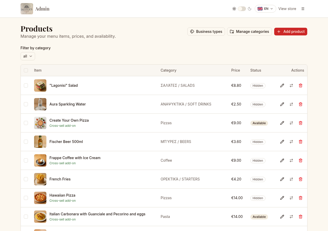Click the ΣΑΛΑΤΕΣ / SALADS category cell
The image size is (328, 231).
pos(178,85)
